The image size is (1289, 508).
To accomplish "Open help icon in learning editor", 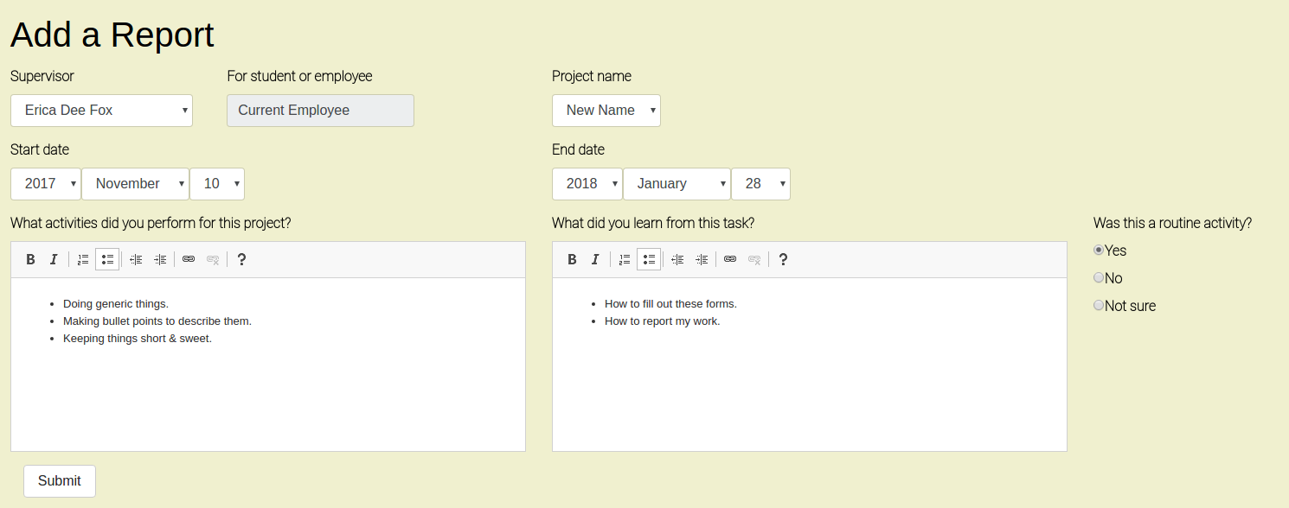I will [x=783, y=259].
